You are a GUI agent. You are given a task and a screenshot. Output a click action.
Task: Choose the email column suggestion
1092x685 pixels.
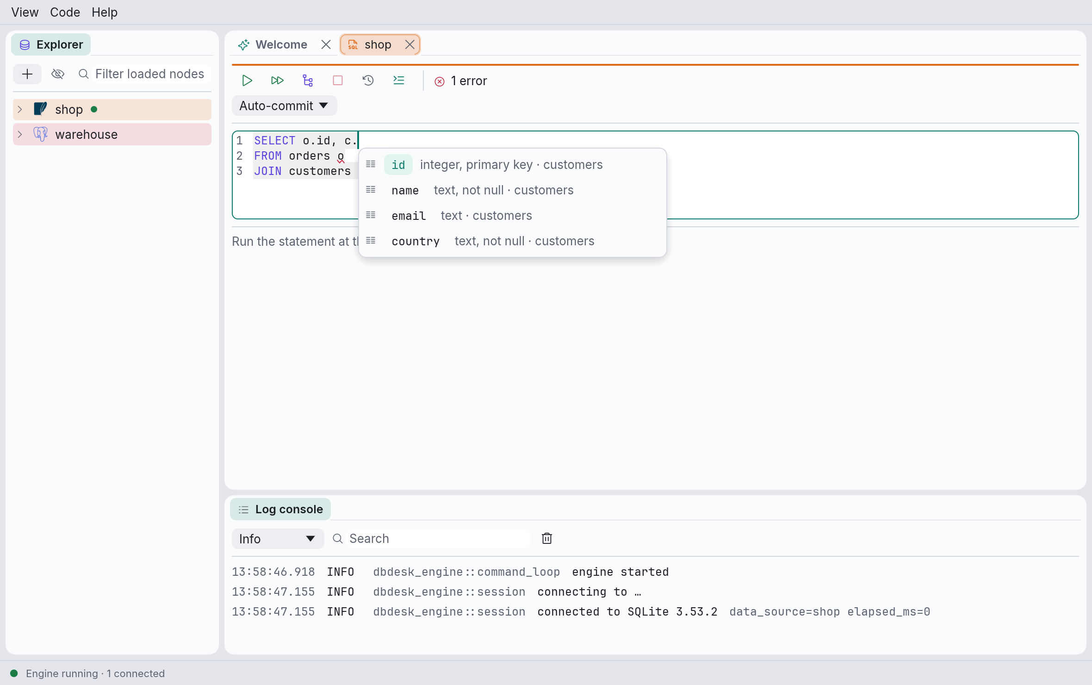pos(513,216)
